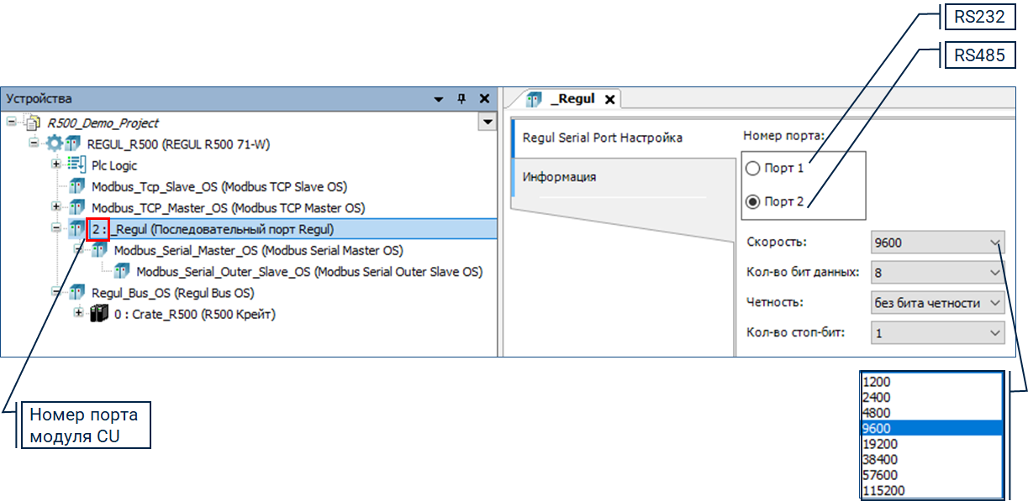Select Modbus_Serial_Master_OS tree item
Image resolution: width=1028 pixels, height=501 pixels.
tap(258, 250)
